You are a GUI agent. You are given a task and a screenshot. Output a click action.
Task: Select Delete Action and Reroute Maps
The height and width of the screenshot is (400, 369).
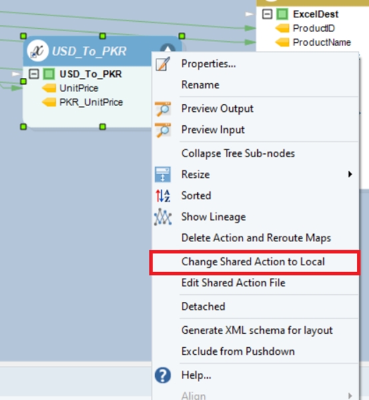pos(255,238)
